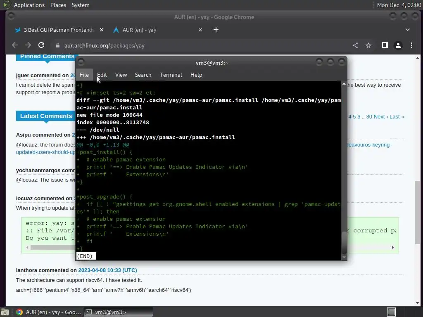Click workspace switcher in bottom panel
The width and height of the screenshot is (423, 317).
391,312
